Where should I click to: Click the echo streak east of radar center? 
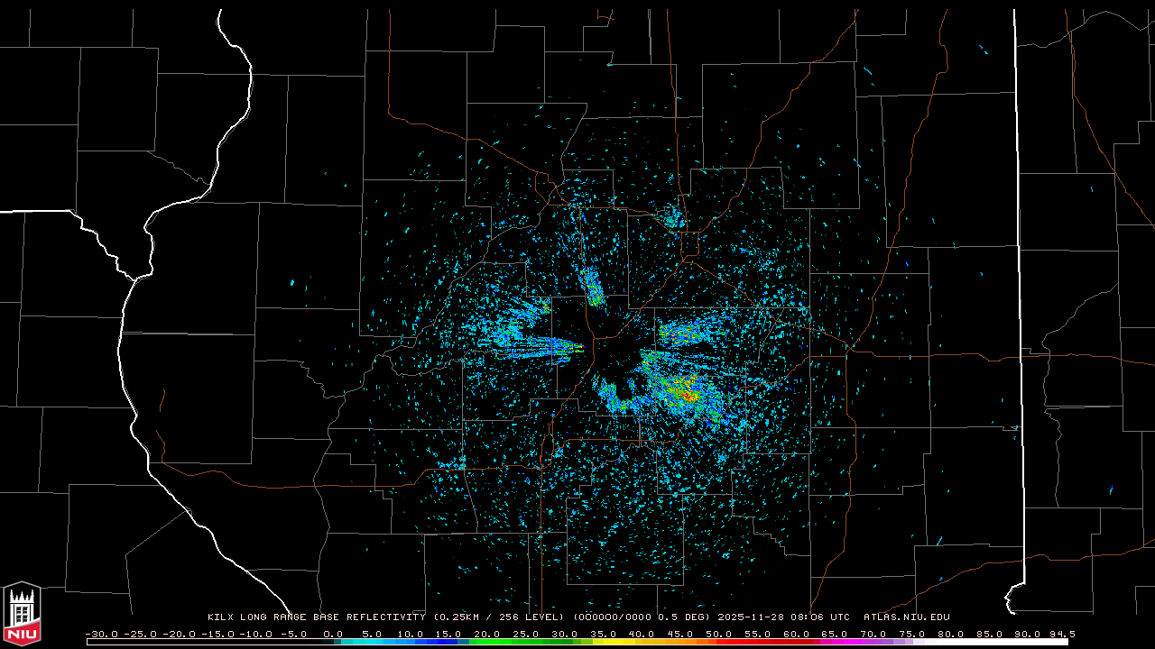[691, 334]
